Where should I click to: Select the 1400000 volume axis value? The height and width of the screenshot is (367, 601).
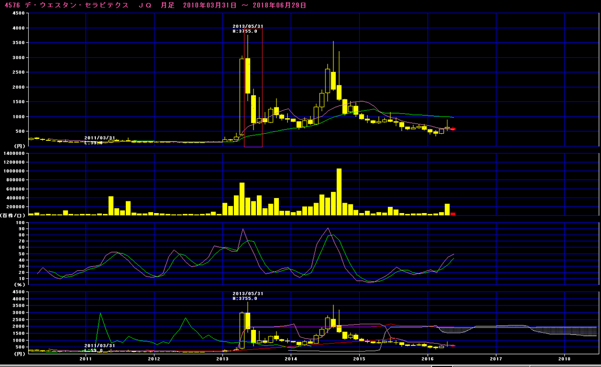pyautogui.click(x=15, y=153)
